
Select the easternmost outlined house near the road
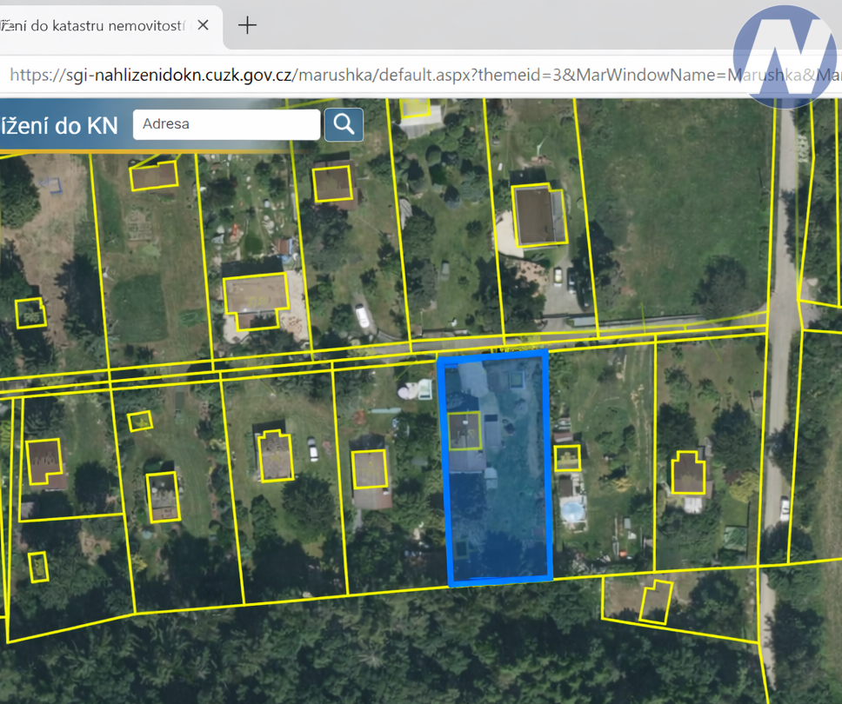point(687,473)
